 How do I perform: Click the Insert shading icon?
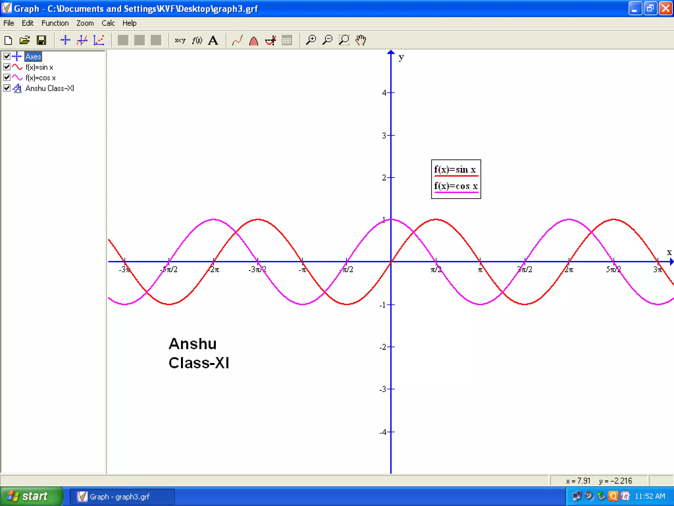pyautogui.click(x=253, y=41)
